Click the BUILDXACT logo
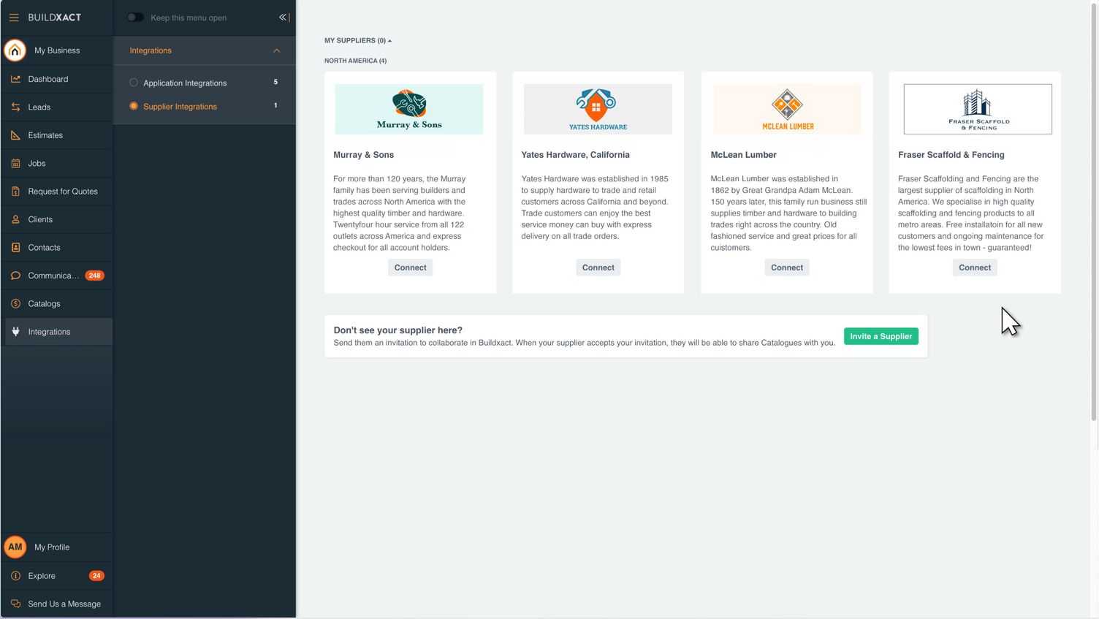This screenshot has width=1099, height=619. tap(55, 18)
